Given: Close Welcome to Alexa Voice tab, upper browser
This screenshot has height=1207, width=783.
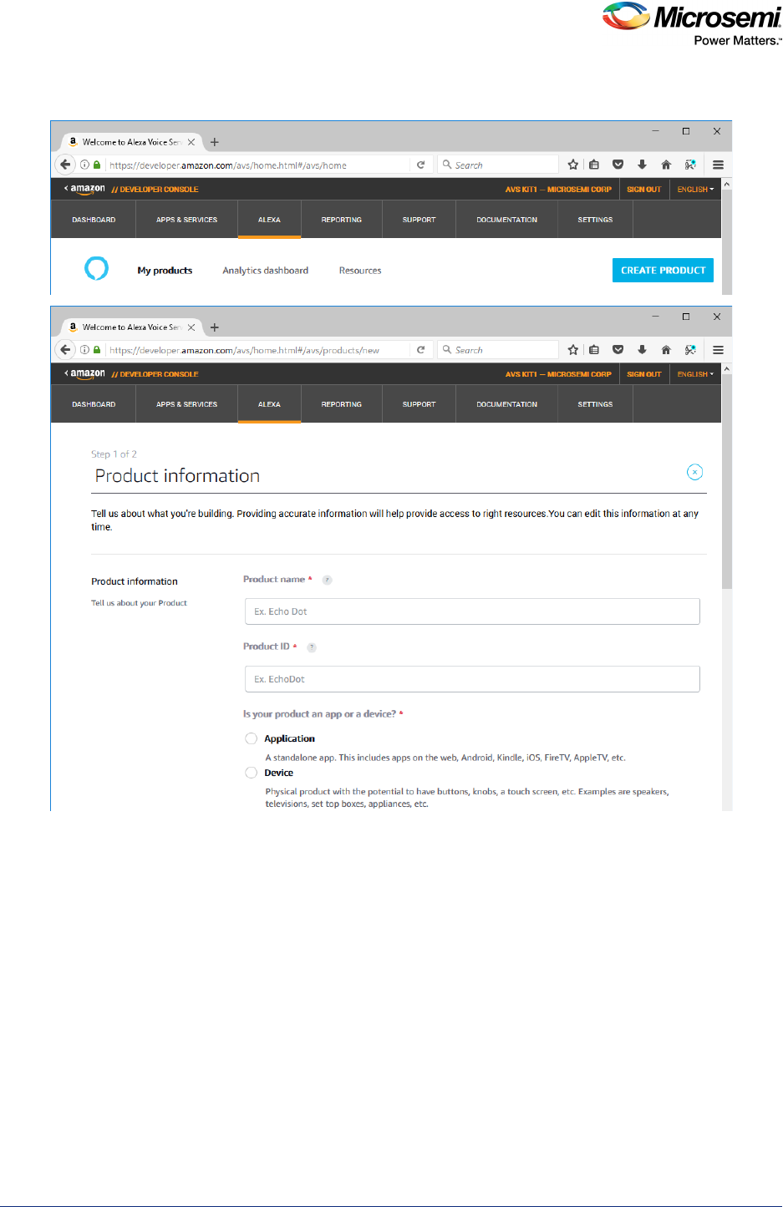Looking at the screenshot, I should click(x=191, y=142).
